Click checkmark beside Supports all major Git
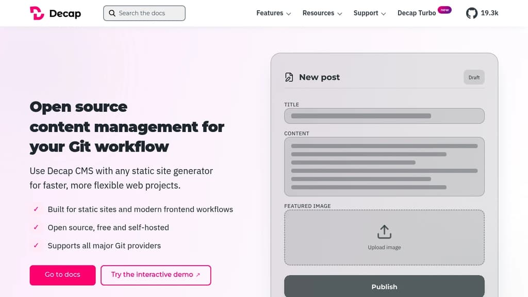 pyautogui.click(x=36, y=245)
